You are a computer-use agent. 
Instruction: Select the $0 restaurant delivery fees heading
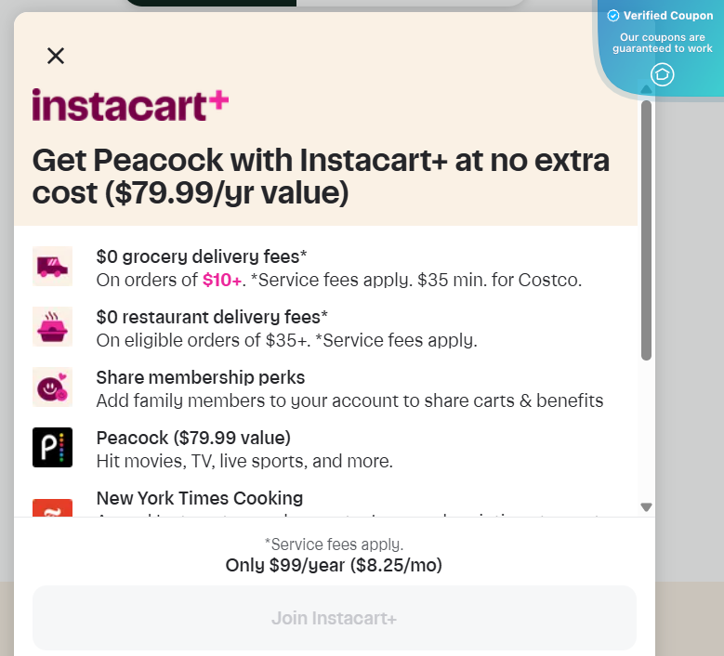click(212, 317)
